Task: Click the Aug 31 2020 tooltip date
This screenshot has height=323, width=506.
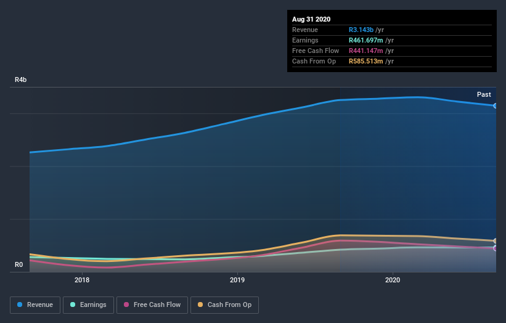Action: pyautogui.click(x=311, y=19)
